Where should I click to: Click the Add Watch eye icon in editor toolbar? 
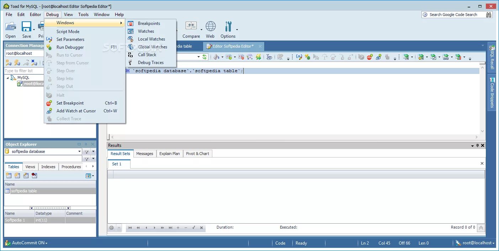[x=378, y=57]
